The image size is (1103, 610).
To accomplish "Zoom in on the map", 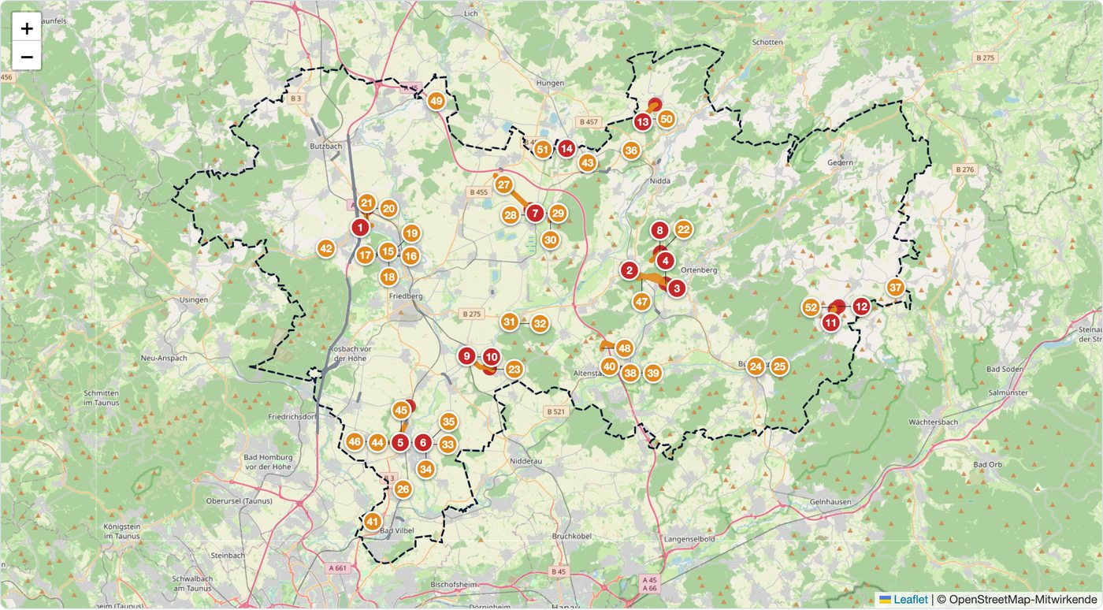I will (x=27, y=28).
